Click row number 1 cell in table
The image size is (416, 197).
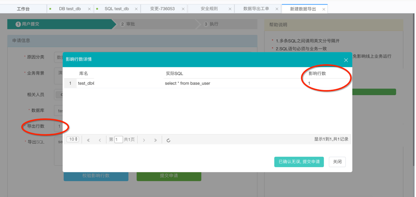(71, 84)
